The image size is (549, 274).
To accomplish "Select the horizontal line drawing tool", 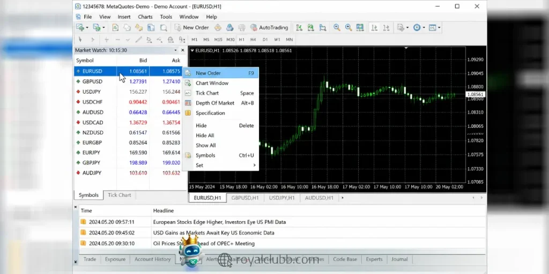I will [x=117, y=40].
